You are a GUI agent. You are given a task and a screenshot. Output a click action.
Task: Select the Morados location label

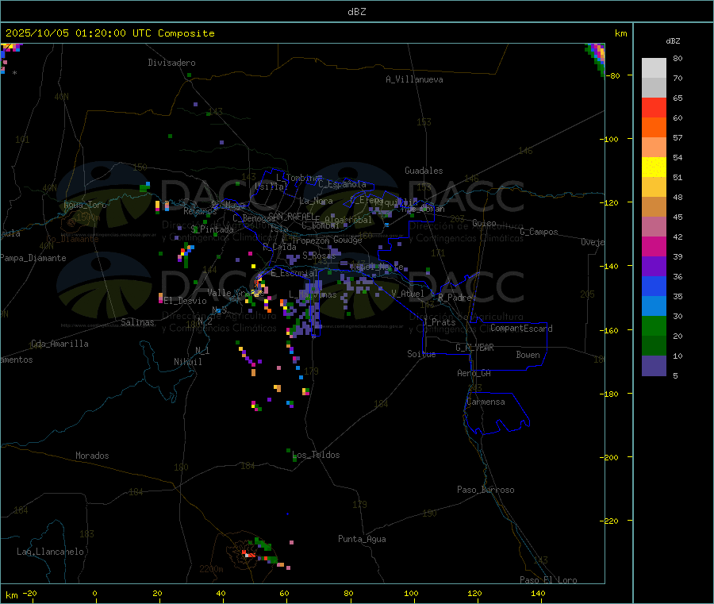(92, 456)
